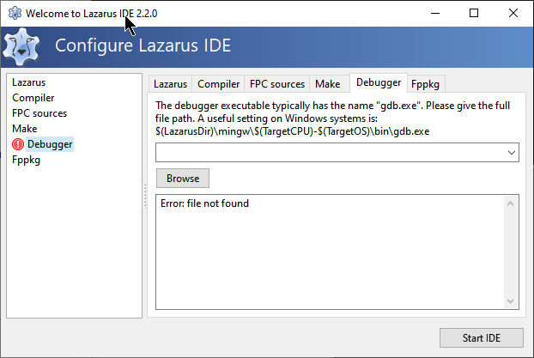The height and width of the screenshot is (358, 534).
Task: Open the debugger path dropdown arrow
Action: pyautogui.click(x=512, y=153)
